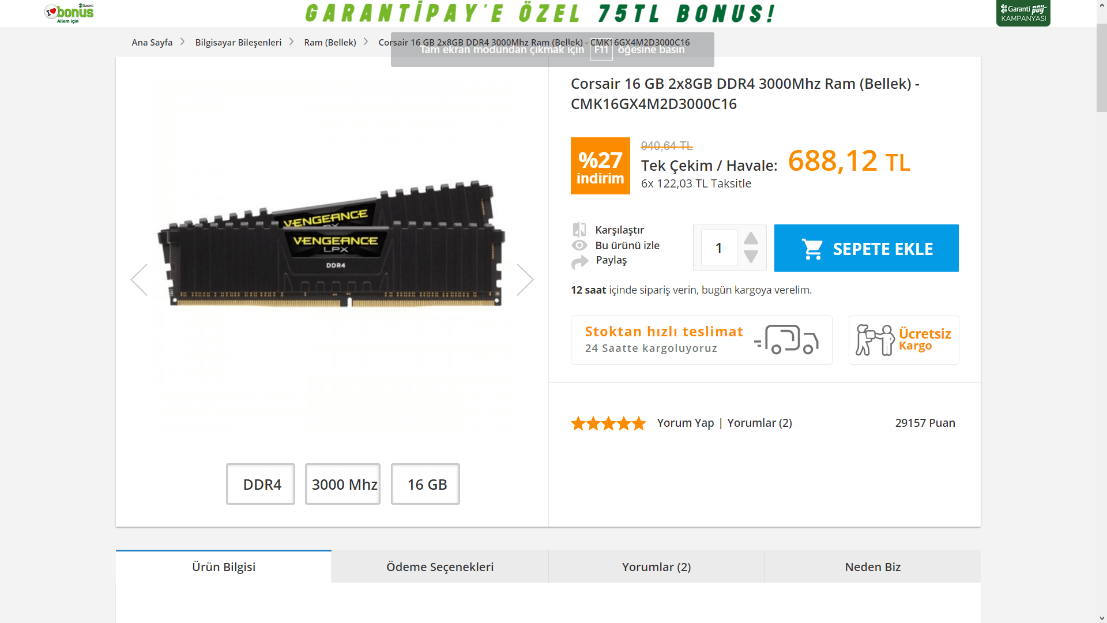The image size is (1107, 623).
Task: Decrease quantity with the down arrow
Action: pos(751,257)
